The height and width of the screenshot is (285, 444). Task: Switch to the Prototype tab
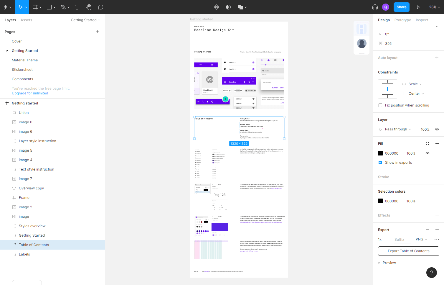[403, 20]
